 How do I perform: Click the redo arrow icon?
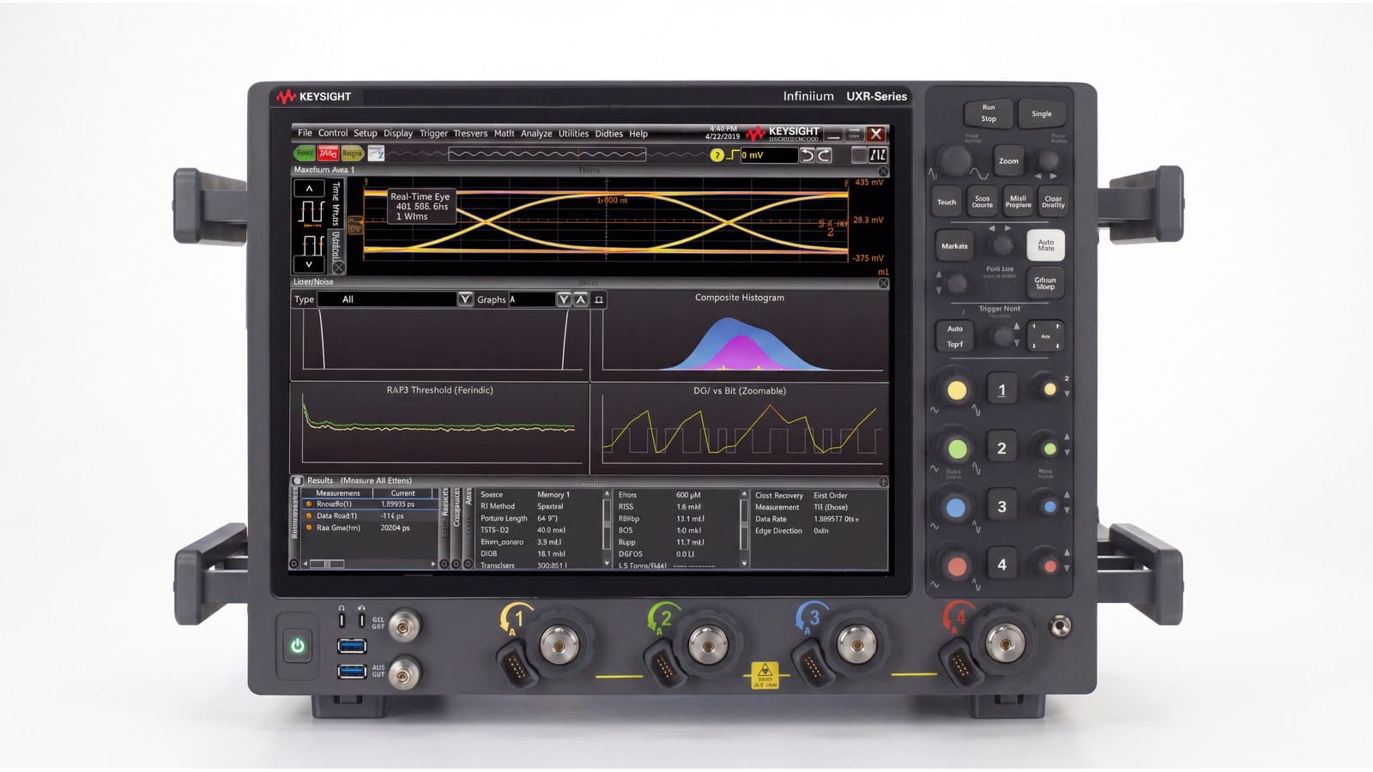click(x=824, y=155)
